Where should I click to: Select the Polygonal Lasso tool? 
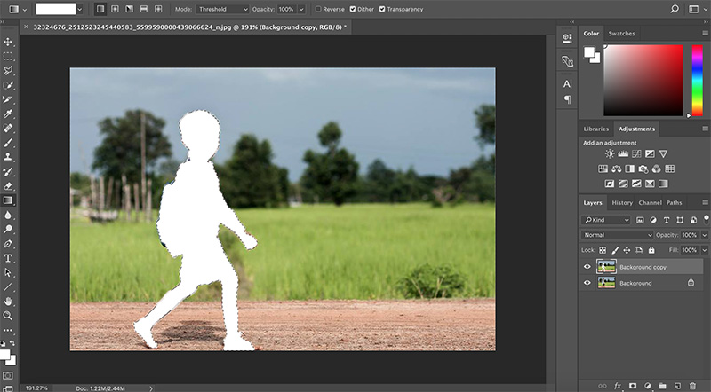8,71
